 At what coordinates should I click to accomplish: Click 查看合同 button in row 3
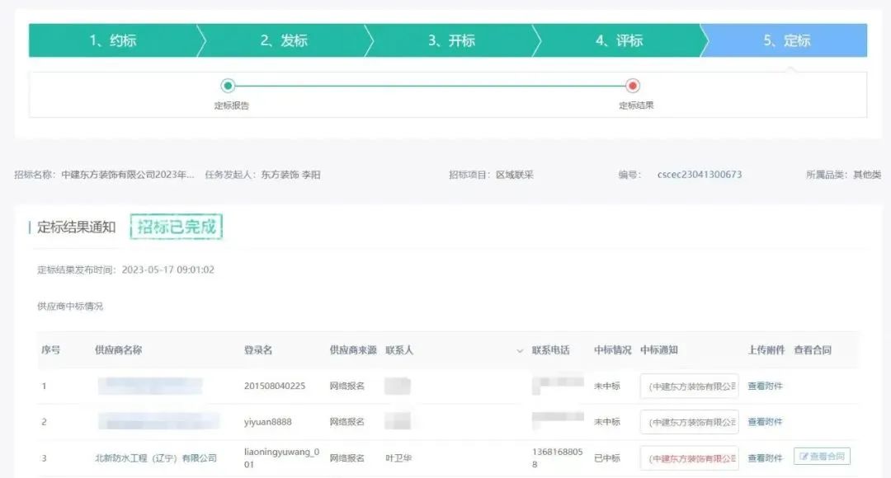pos(822,457)
